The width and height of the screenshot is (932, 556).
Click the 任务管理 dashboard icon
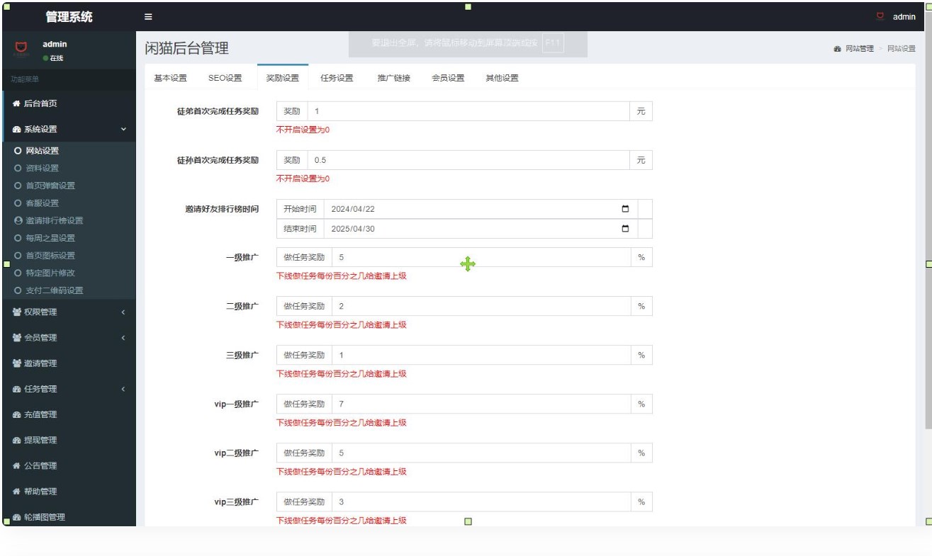tap(17, 389)
